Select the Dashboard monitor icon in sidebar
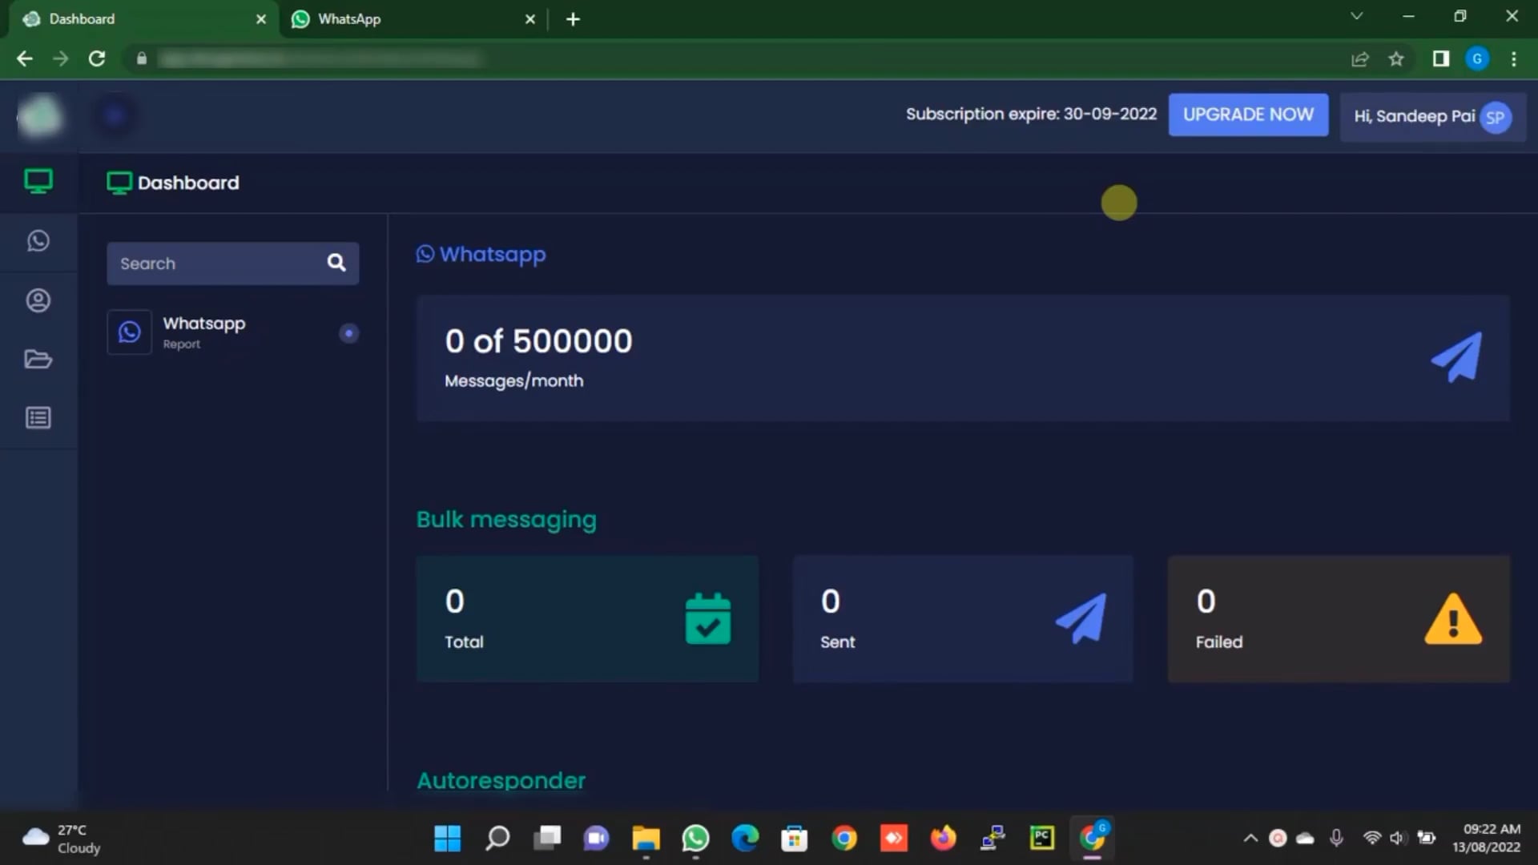Screen dimensions: 1538x865 click(38, 182)
